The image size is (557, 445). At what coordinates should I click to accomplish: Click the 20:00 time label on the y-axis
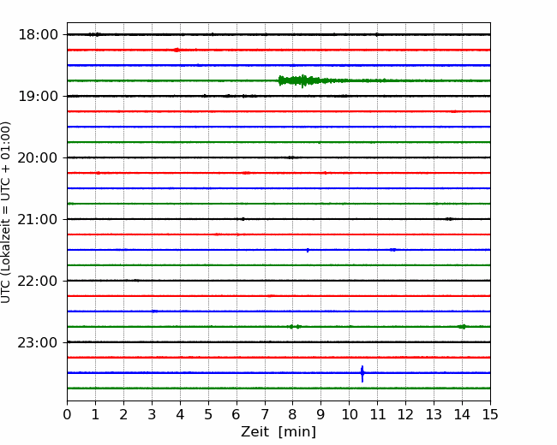(38, 157)
